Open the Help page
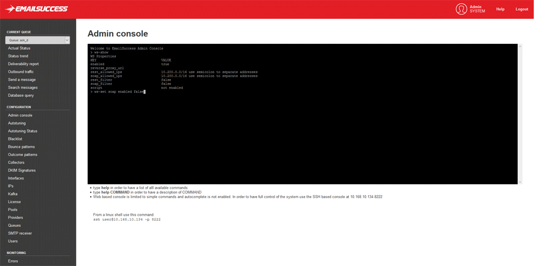 [500, 9]
